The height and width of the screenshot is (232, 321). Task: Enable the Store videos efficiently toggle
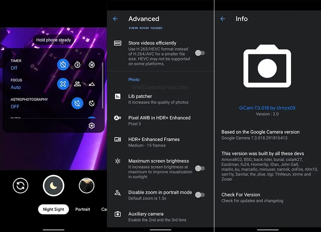[x=200, y=52]
